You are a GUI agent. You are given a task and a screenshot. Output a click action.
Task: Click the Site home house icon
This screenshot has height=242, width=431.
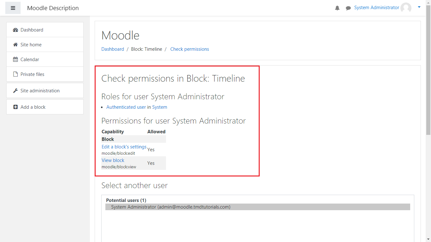[15, 45]
